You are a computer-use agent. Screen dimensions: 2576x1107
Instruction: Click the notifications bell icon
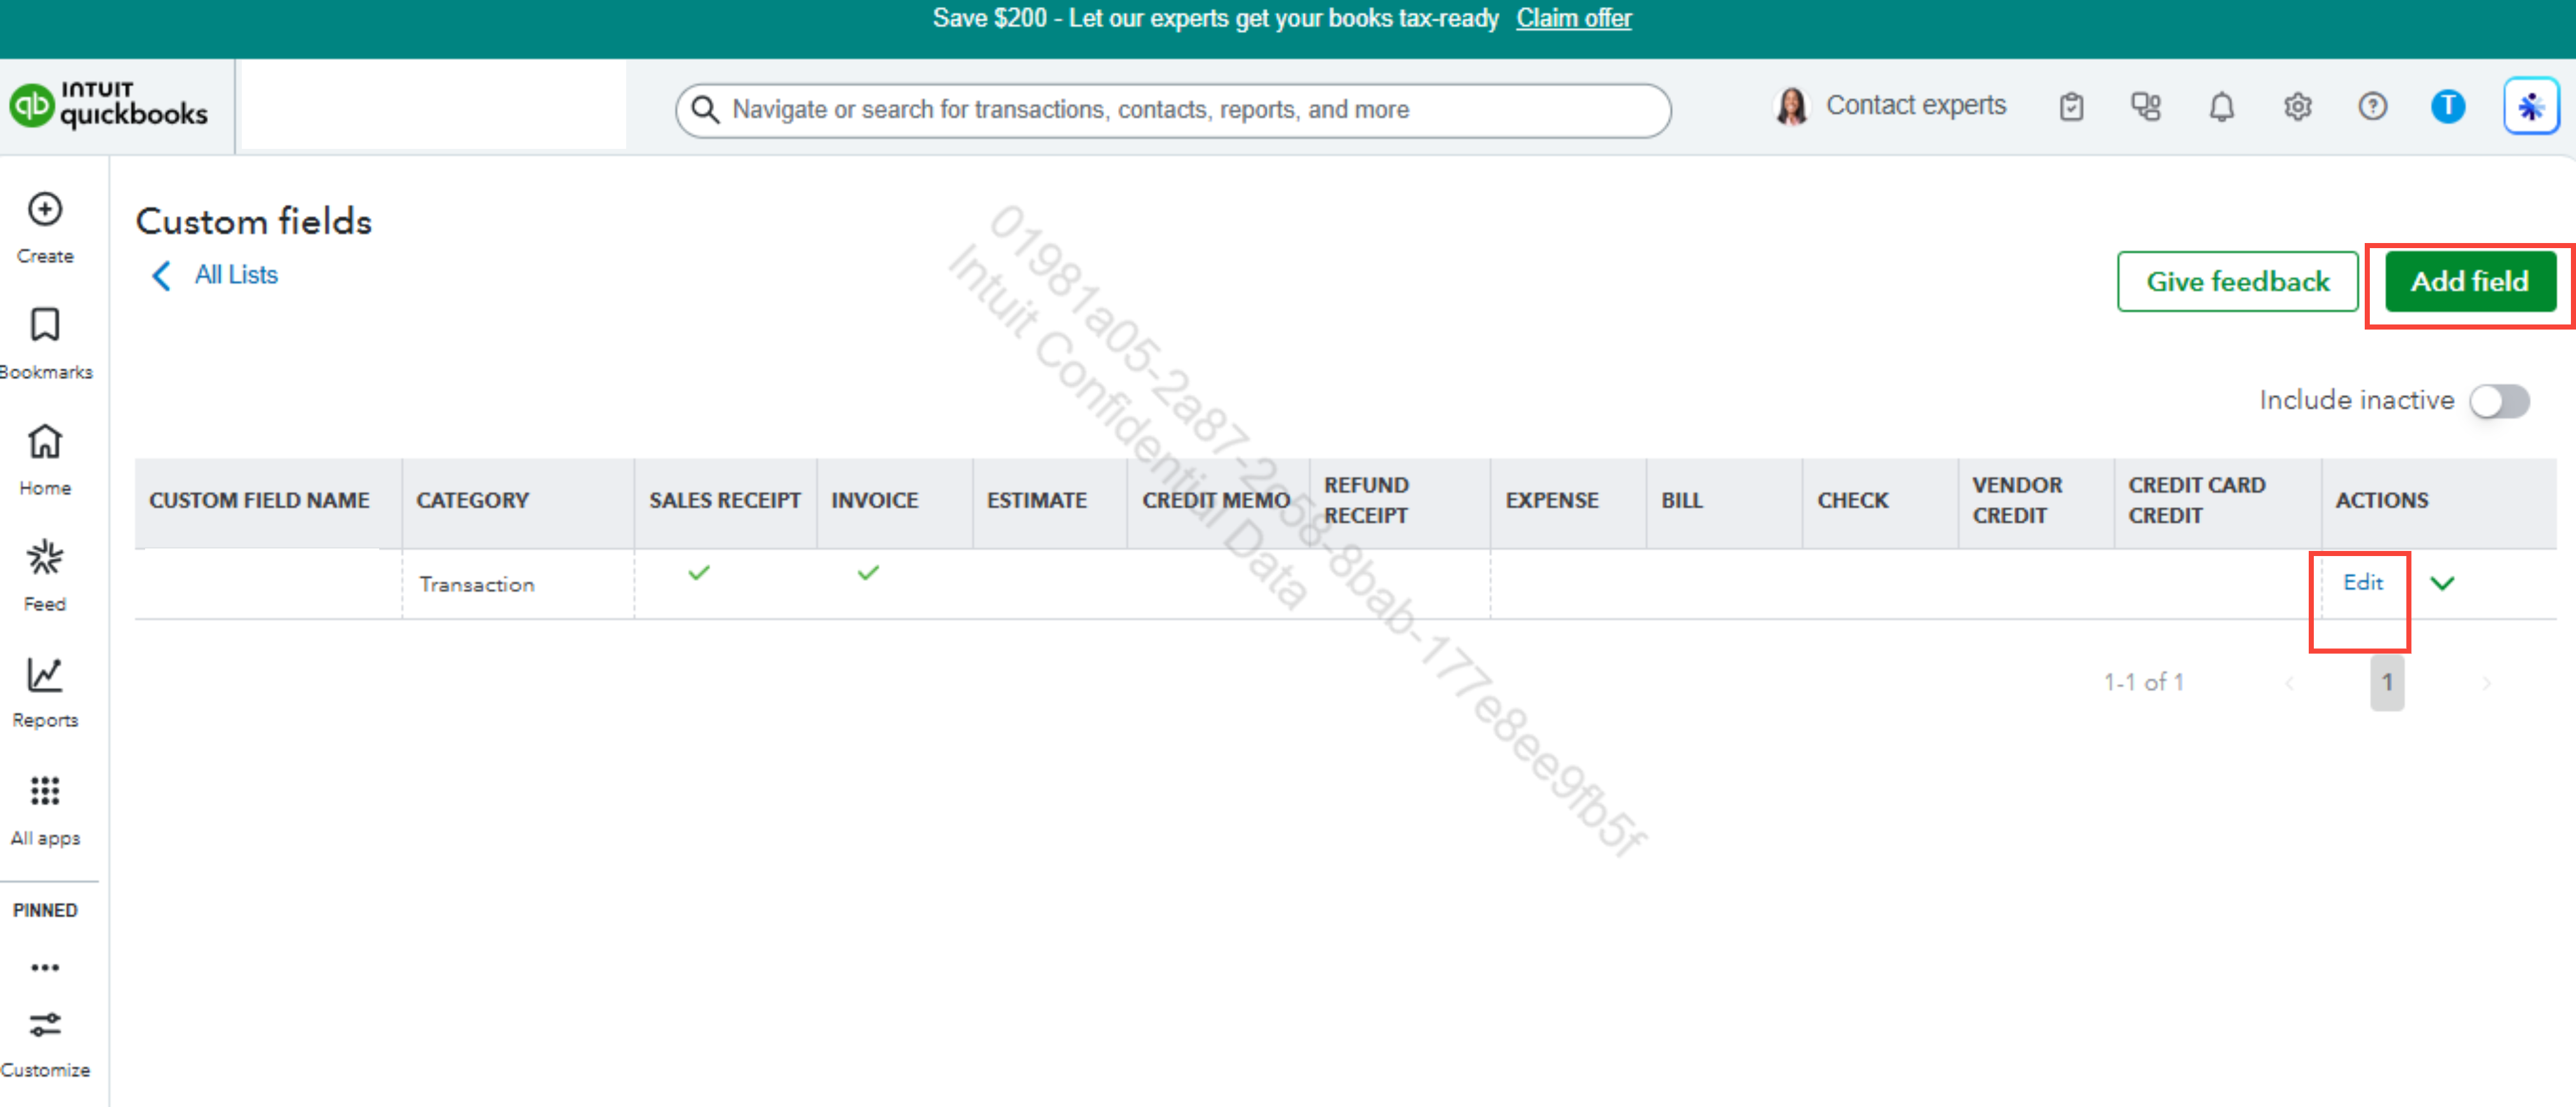2221,106
